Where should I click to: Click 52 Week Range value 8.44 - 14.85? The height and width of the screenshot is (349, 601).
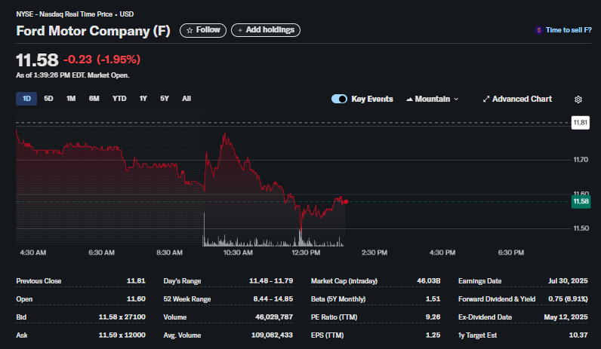tap(273, 298)
